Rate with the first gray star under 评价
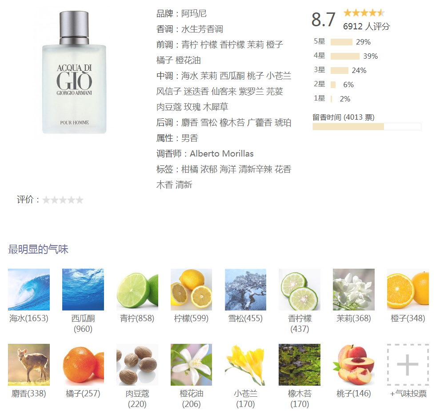 click(x=46, y=200)
